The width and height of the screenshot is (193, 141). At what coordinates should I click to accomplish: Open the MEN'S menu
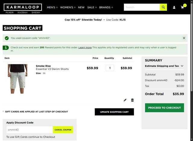pos(52,7)
